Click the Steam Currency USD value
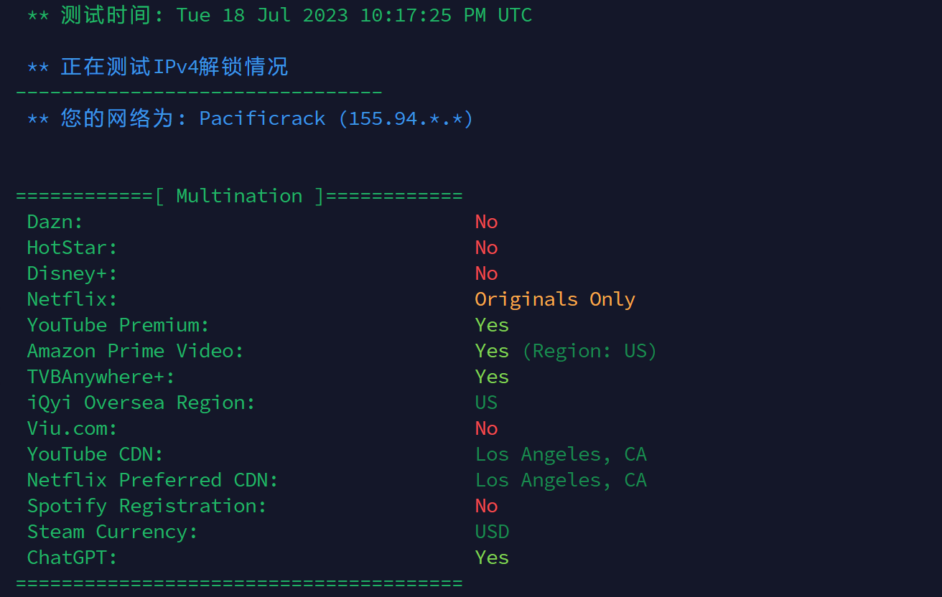This screenshot has width=942, height=597. click(492, 532)
